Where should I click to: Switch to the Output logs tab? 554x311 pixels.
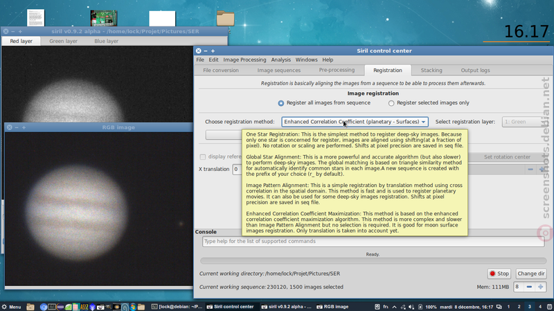475,71
